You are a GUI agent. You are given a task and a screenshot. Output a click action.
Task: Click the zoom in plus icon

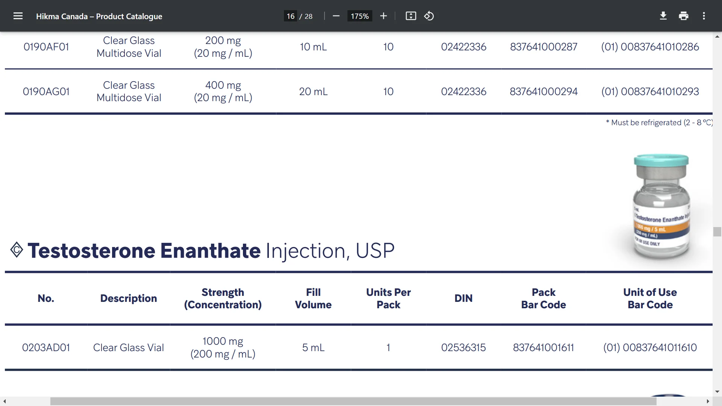[x=384, y=16]
